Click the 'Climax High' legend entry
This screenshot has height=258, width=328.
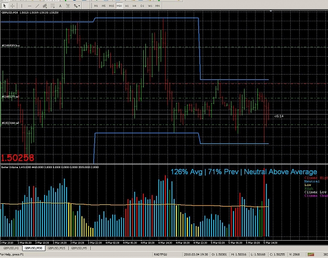(x=316, y=178)
